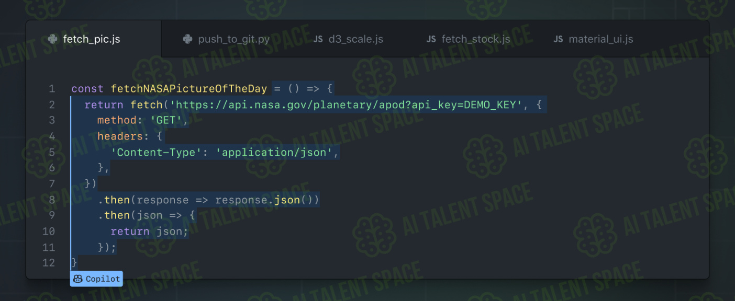Select line number 6 in the gutter
Viewport: 735px width, 301px height.
52,168
